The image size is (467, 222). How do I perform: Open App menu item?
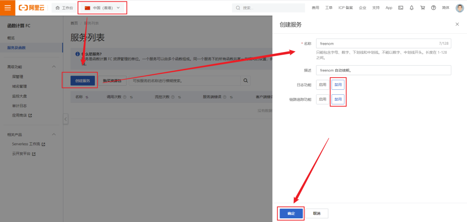(389, 8)
